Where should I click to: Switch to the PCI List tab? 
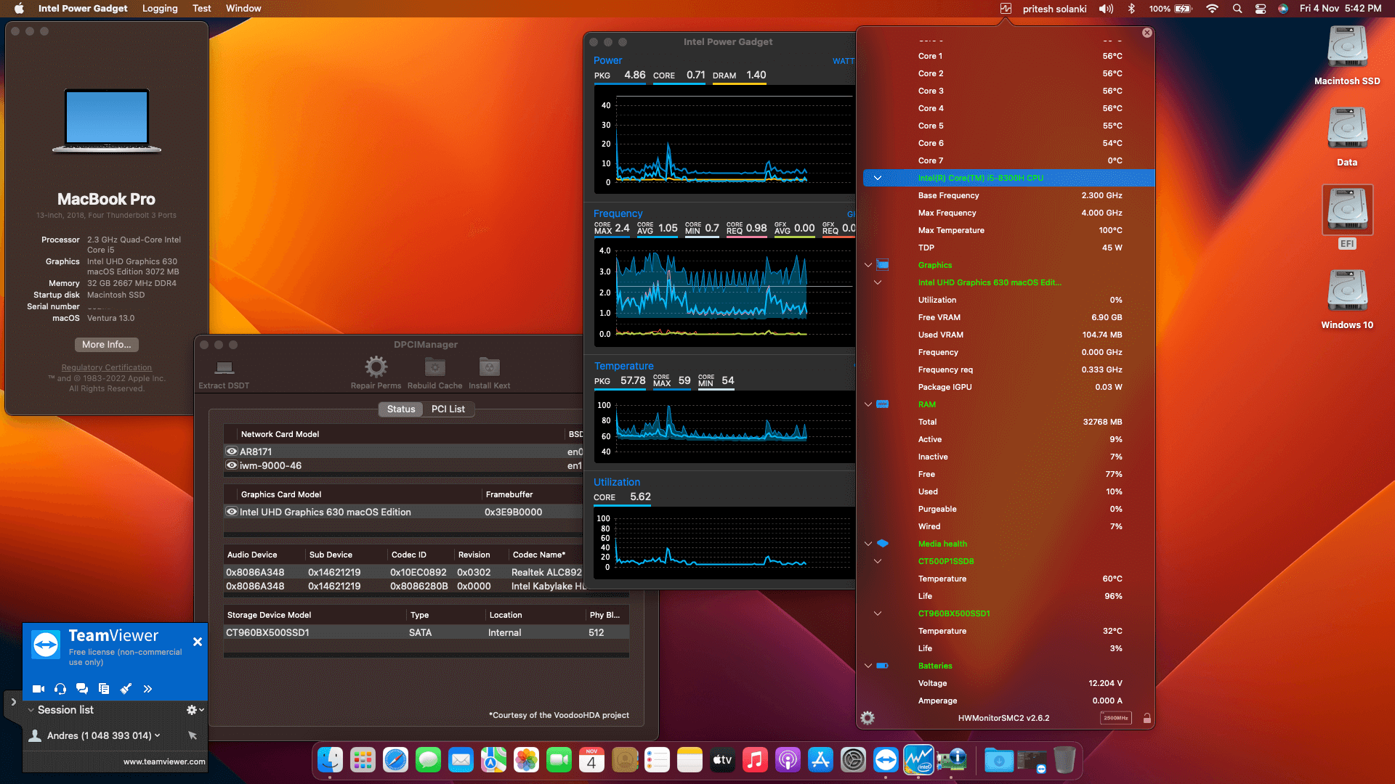tap(448, 409)
